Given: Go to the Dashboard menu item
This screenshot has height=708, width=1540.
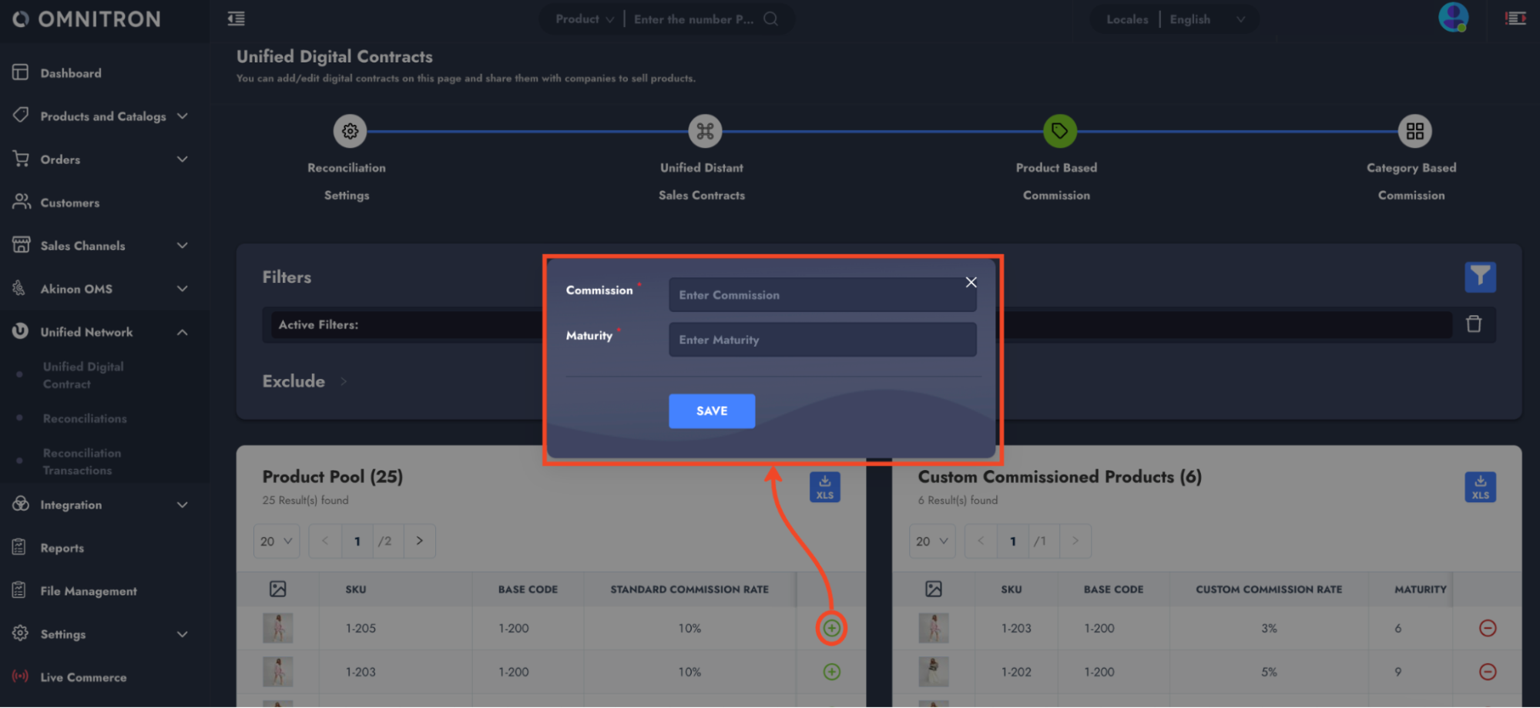Looking at the screenshot, I should 71,73.
